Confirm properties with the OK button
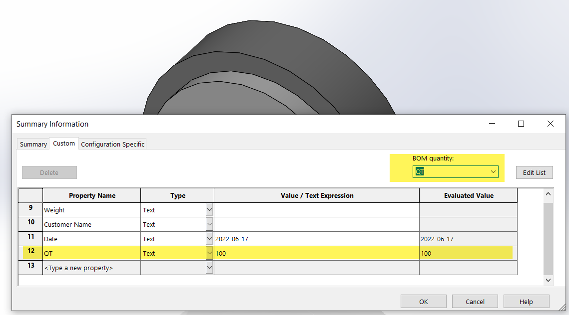 [x=423, y=301]
